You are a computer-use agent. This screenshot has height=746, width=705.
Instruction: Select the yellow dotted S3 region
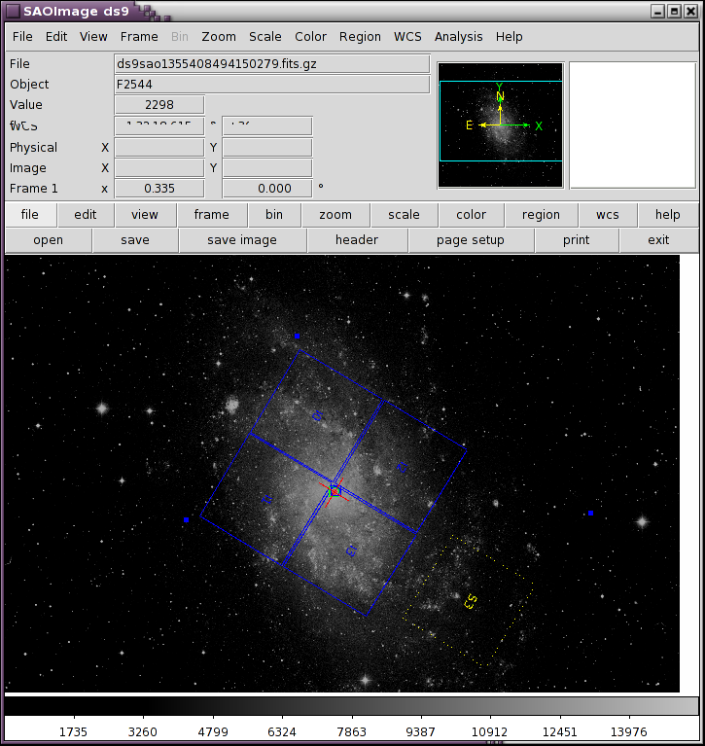pyautogui.click(x=470, y=602)
